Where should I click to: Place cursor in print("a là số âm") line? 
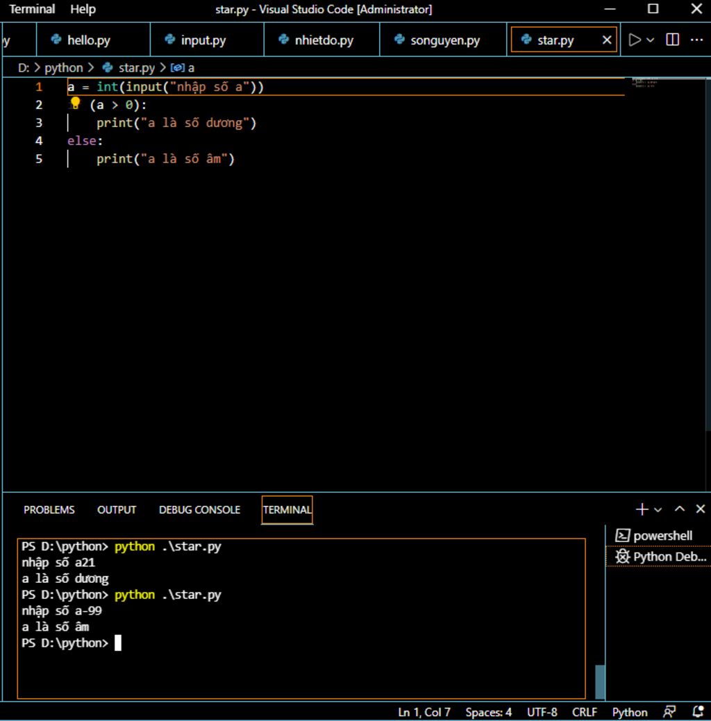click(x=166, y=159)
